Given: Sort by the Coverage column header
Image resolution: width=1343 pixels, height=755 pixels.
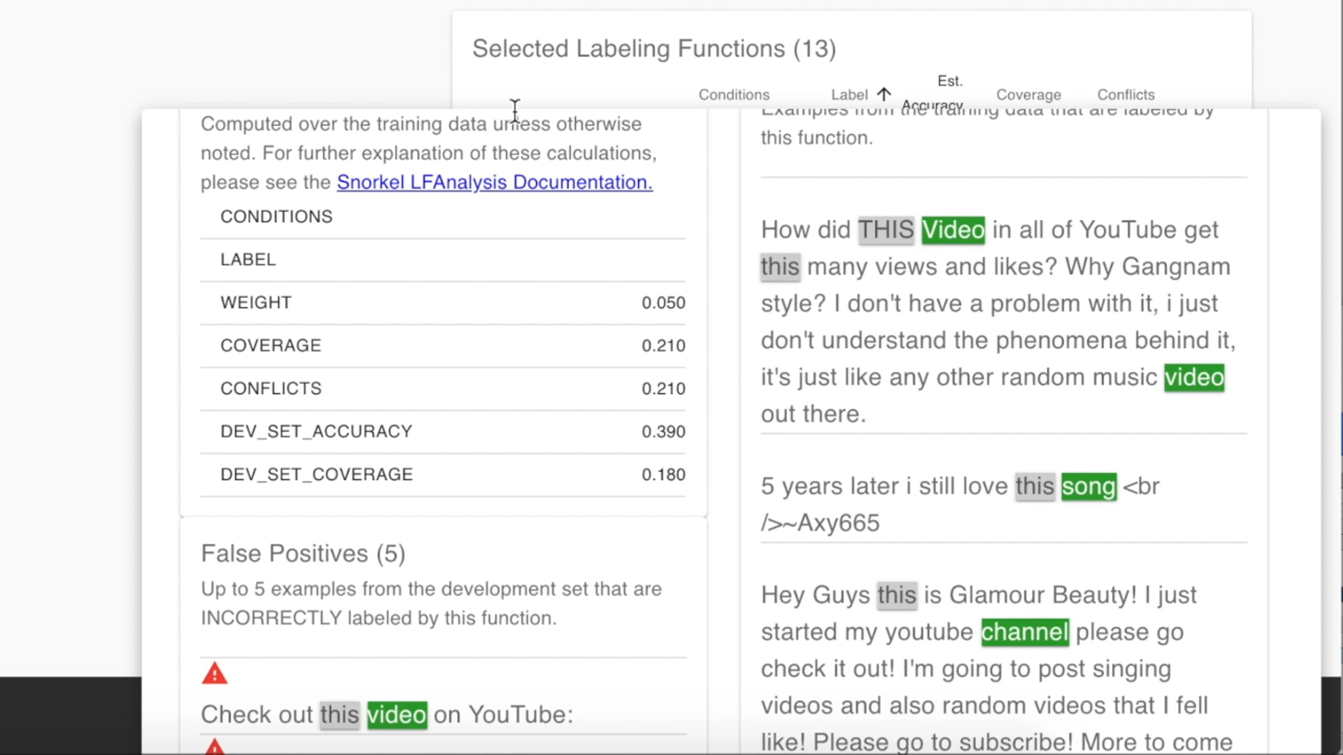Looking at the screenshot, I should [x=1029, y=95].
